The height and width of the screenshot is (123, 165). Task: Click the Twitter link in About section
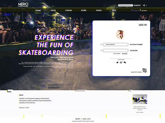pos(27,108)
